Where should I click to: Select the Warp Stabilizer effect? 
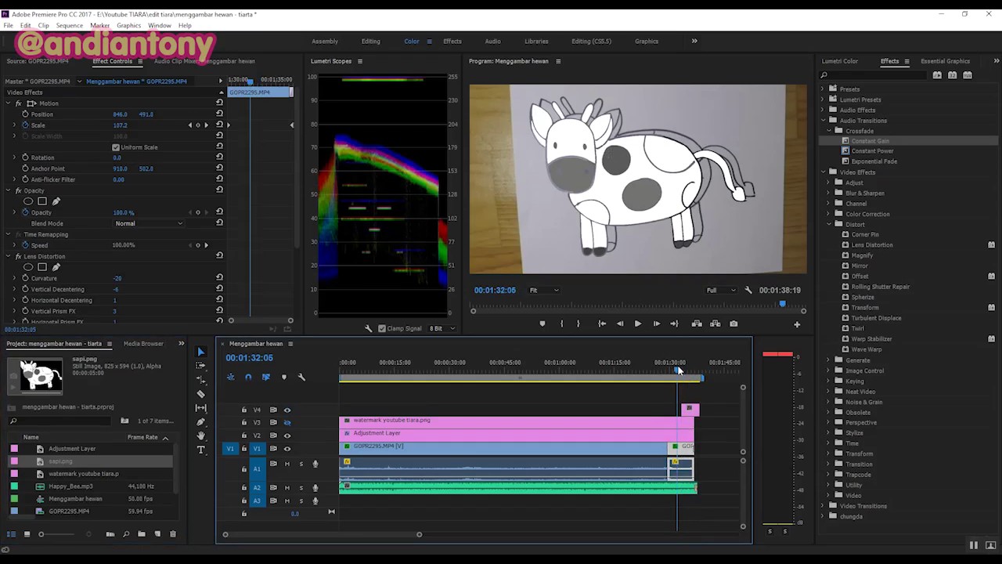[871, 339]
